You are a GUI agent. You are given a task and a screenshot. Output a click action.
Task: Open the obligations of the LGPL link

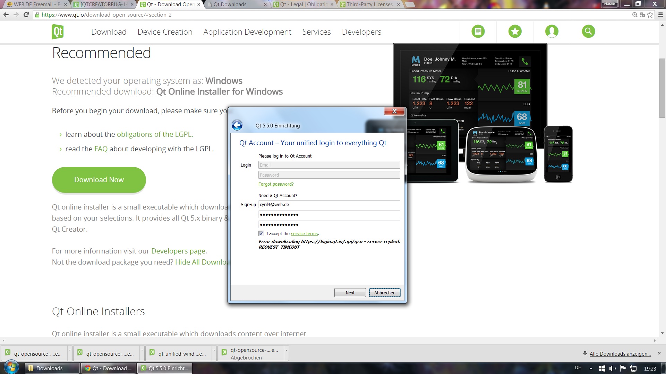155,134
